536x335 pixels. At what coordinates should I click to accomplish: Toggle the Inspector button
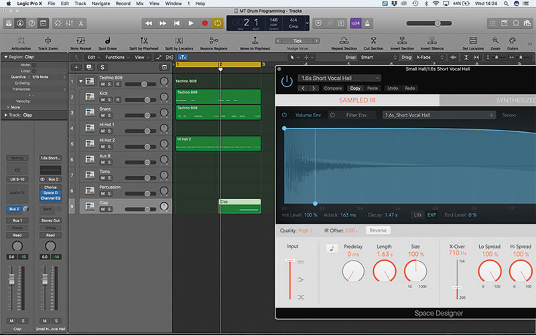[x=20, y=23]
